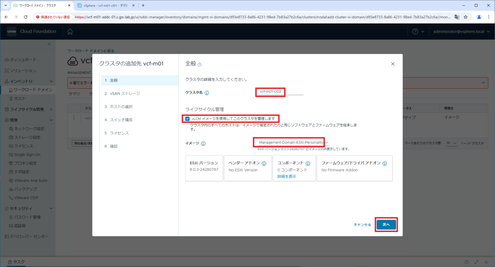Click ワークロード ドメインに戻る link
The width and height of the screenshot is (495, 267).
(91, 51)
